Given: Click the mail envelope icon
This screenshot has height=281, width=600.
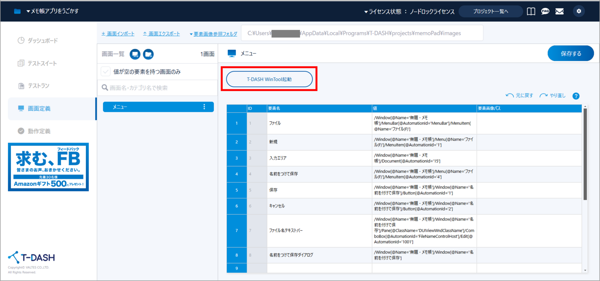Looking at the screenshot, I should [x=559, y=11].
